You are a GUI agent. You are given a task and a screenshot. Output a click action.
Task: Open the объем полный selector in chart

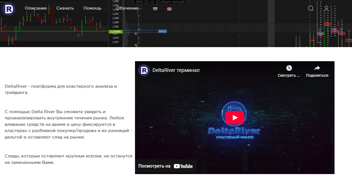(172, 2)
